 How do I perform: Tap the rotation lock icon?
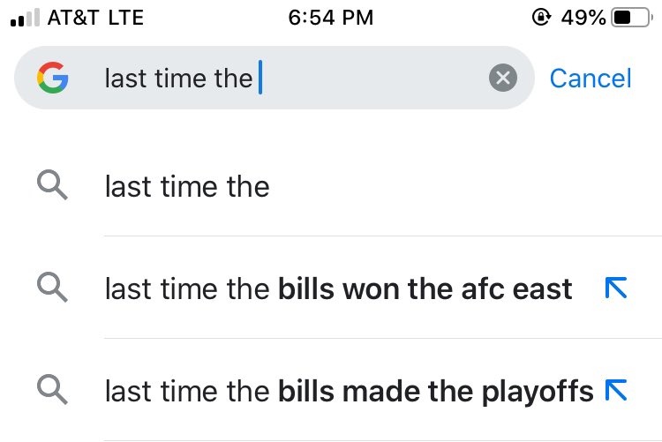tap(541, 18)
